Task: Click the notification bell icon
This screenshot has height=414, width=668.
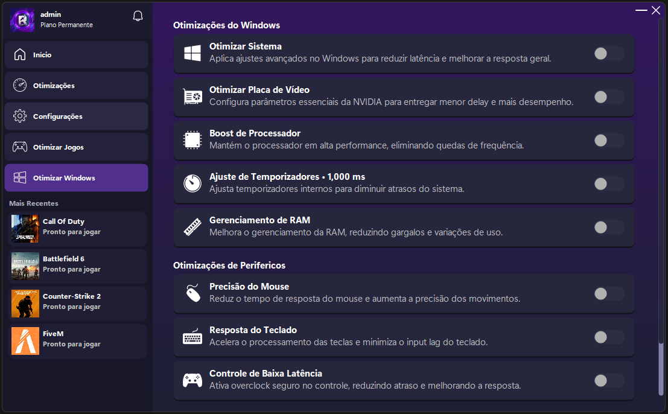Action: pyautogui.click(x=138, y=16)
